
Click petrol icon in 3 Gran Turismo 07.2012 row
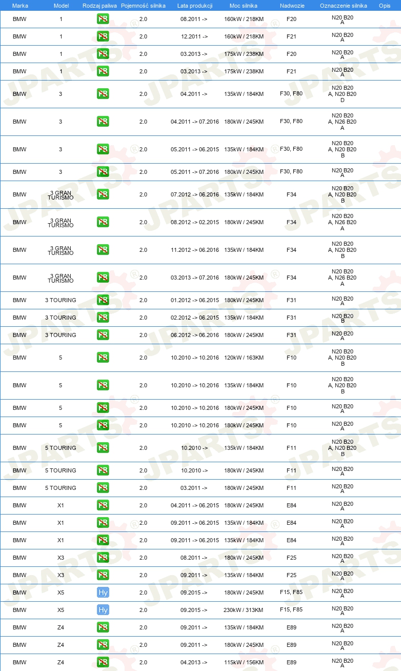(103, 194)
